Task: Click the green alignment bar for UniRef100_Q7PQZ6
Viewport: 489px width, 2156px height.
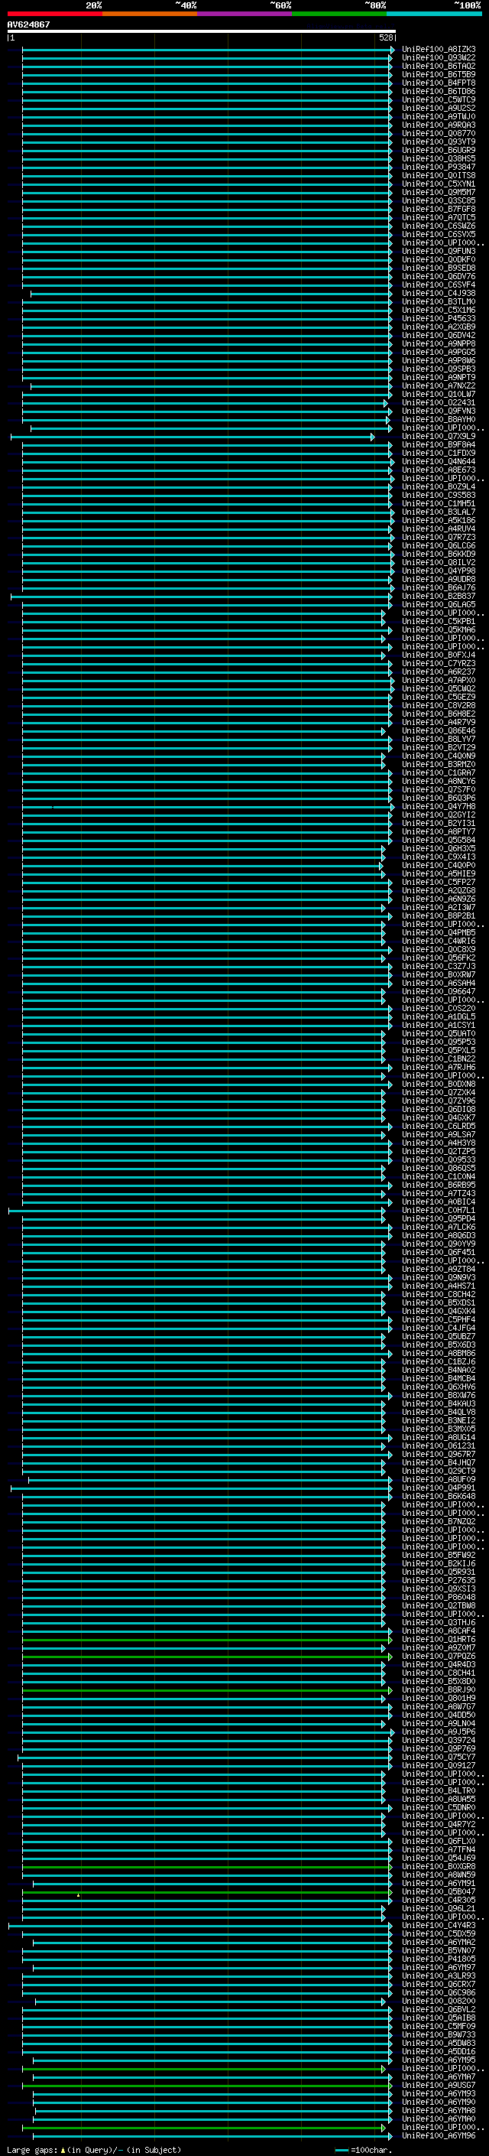Action: [x=206, y=1657]
